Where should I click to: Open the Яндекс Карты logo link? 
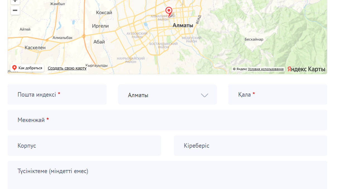[306, 69]
